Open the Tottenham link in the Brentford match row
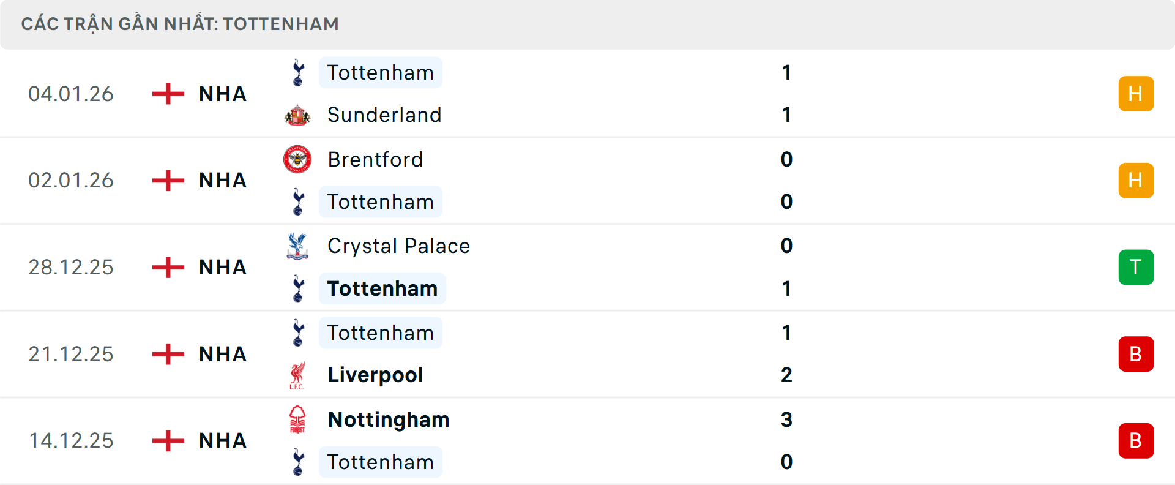 click(x=381, y=201)
